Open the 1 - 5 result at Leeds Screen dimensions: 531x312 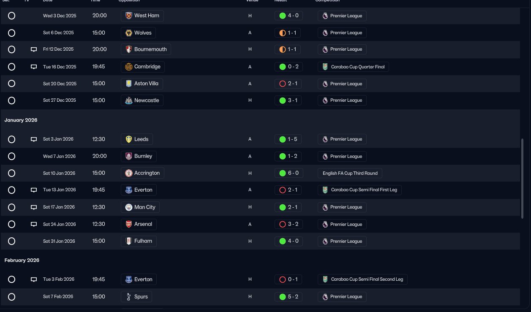point(289,139)
